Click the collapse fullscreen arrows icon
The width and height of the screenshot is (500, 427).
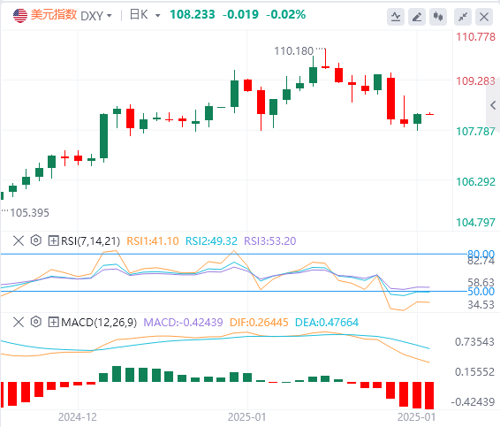click(463, 17)
